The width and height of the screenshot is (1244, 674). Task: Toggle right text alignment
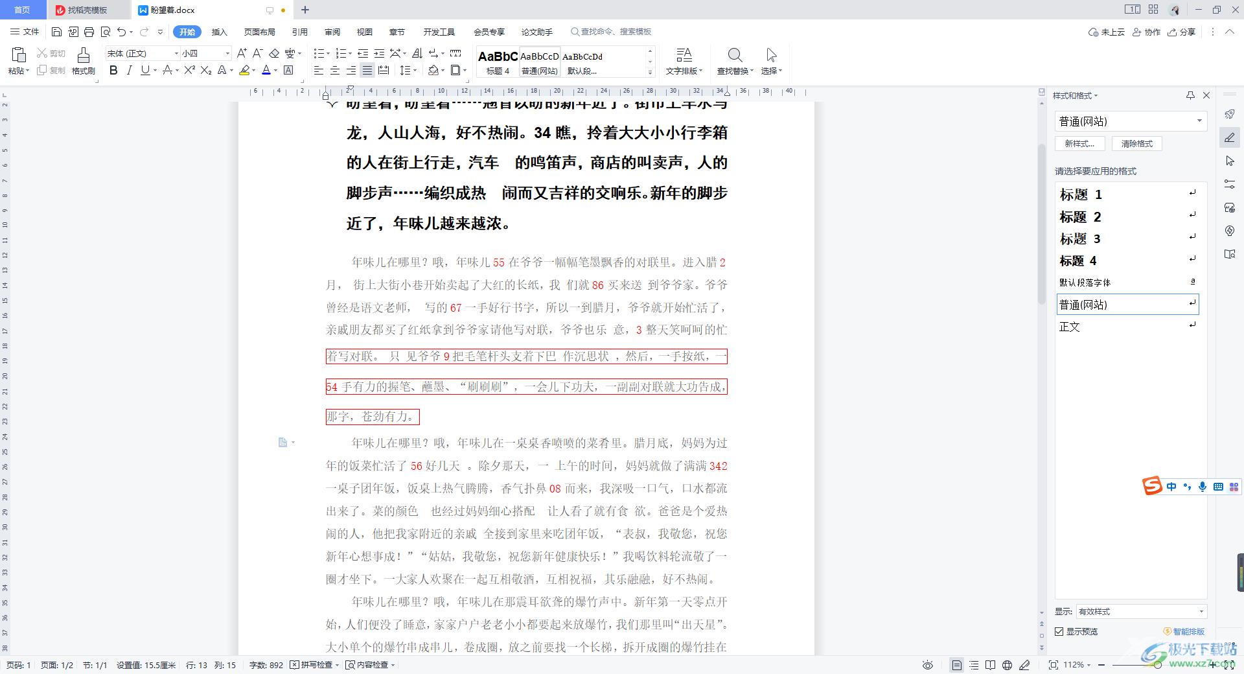[351, 70]
